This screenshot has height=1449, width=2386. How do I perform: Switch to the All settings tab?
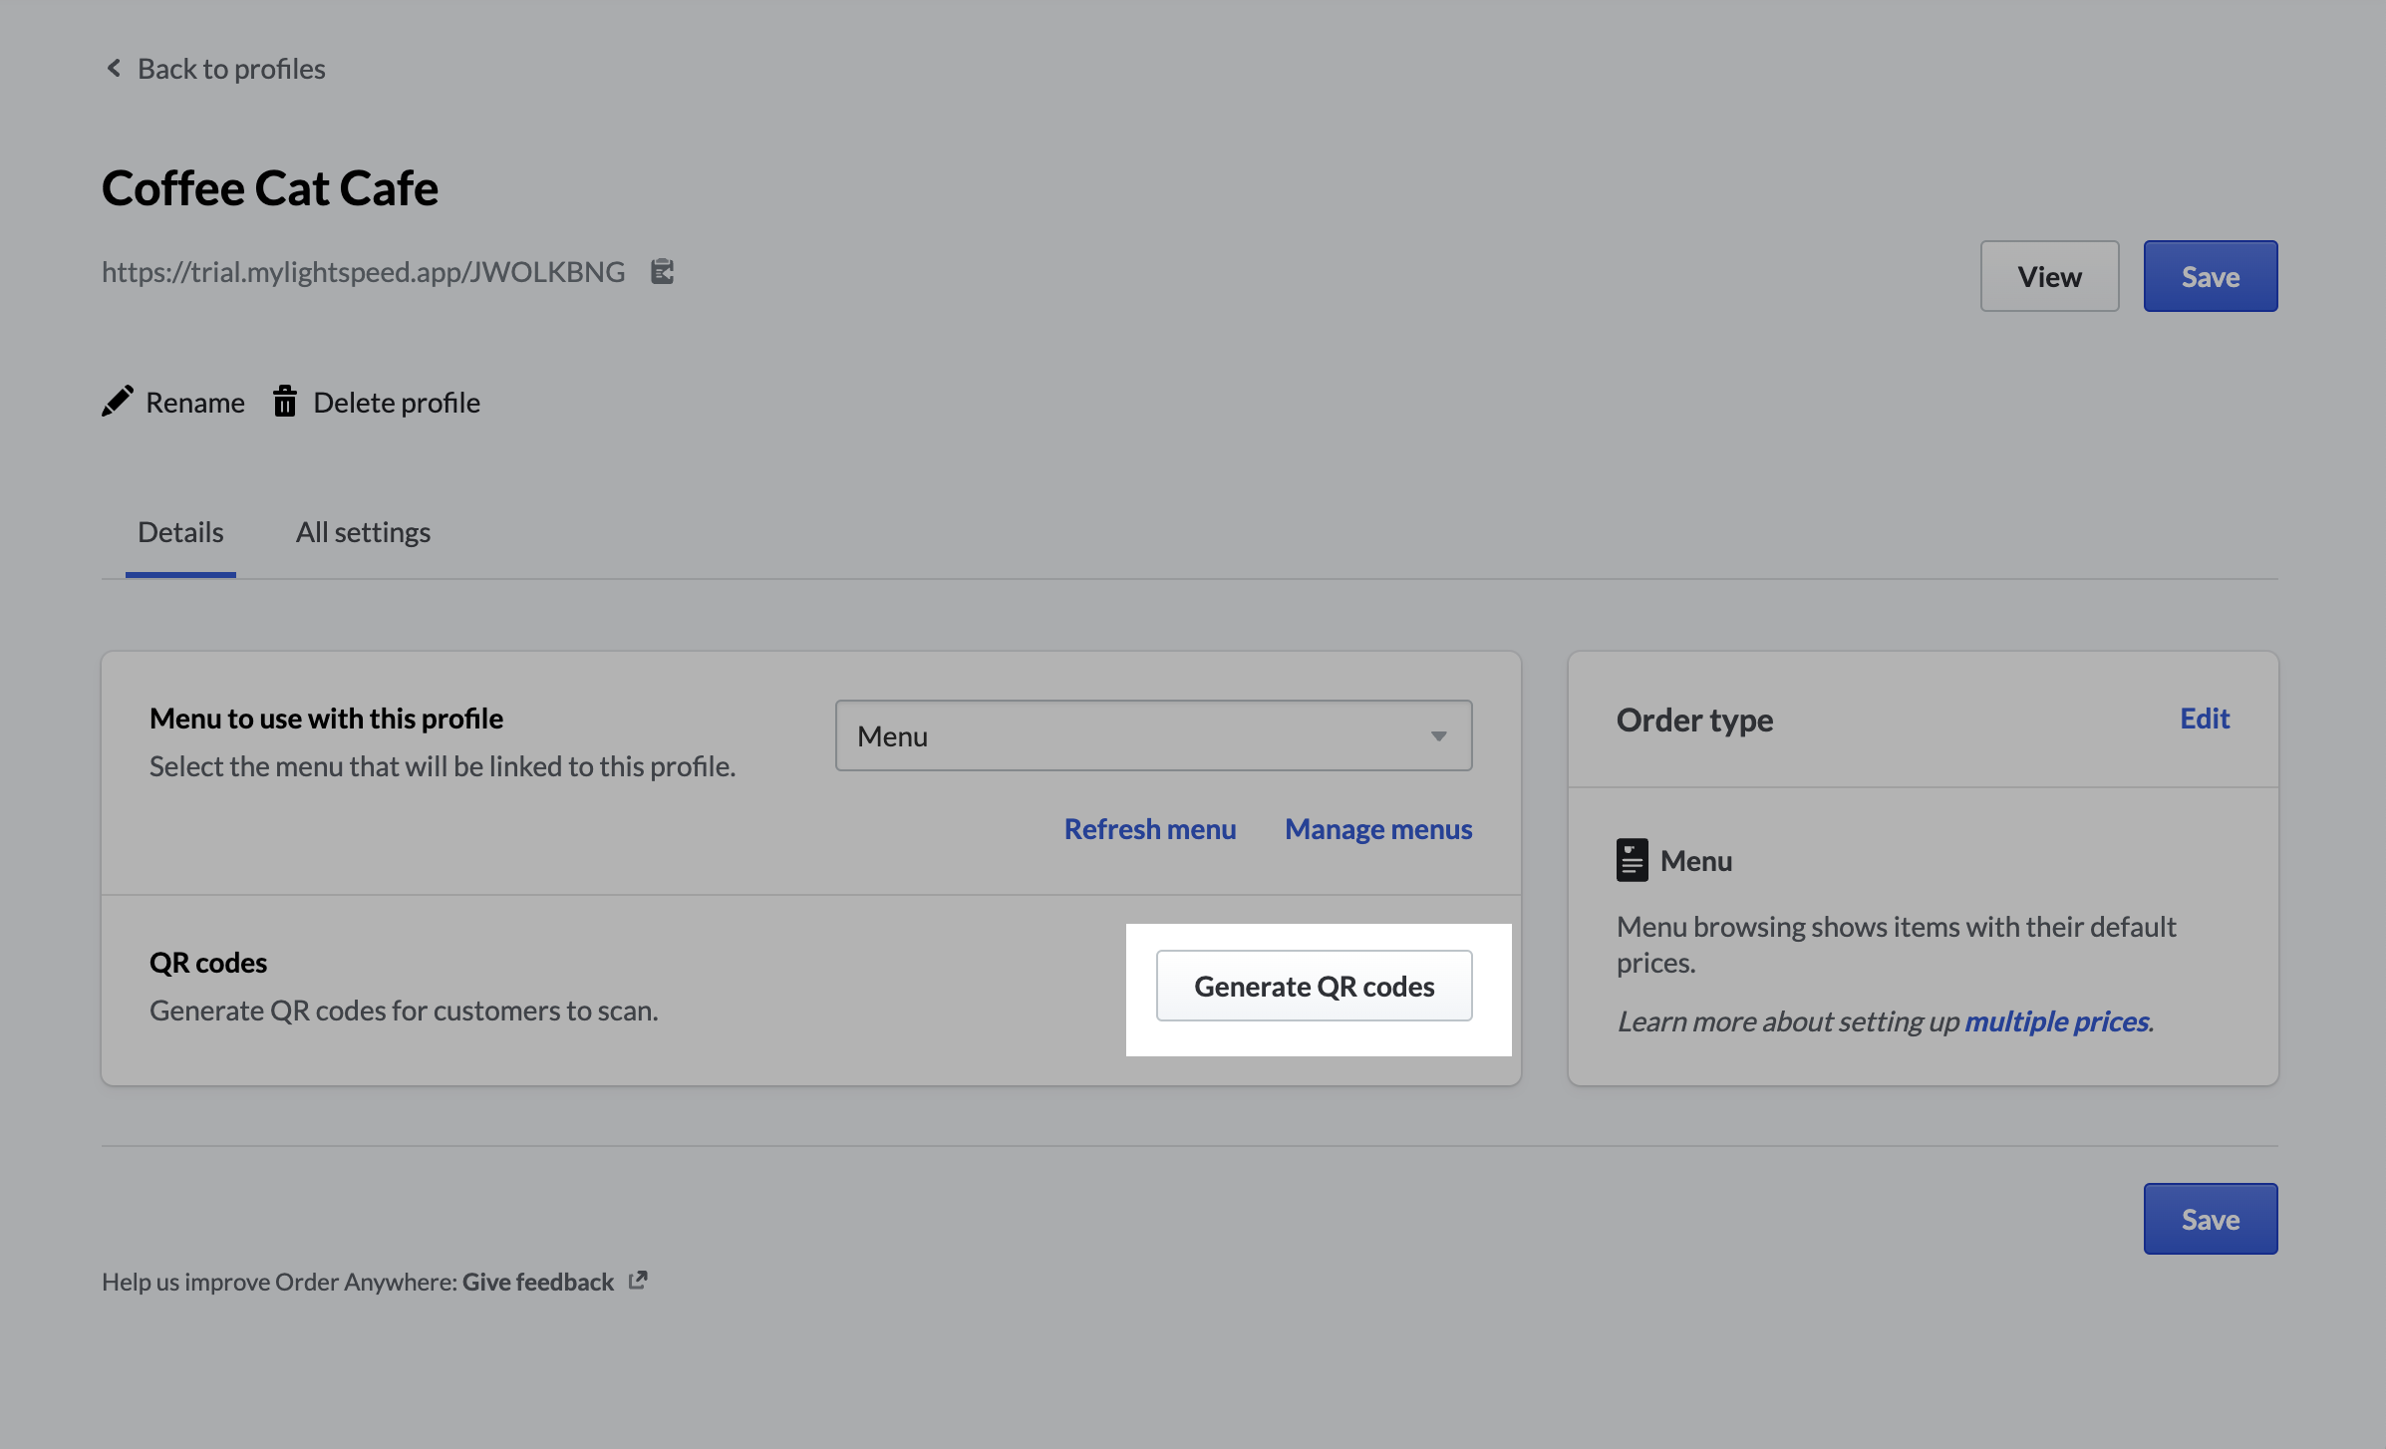point(363,532)
